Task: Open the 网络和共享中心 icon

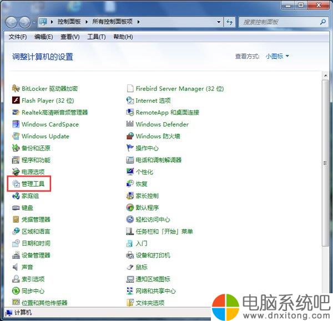Action: click(130, 291)
